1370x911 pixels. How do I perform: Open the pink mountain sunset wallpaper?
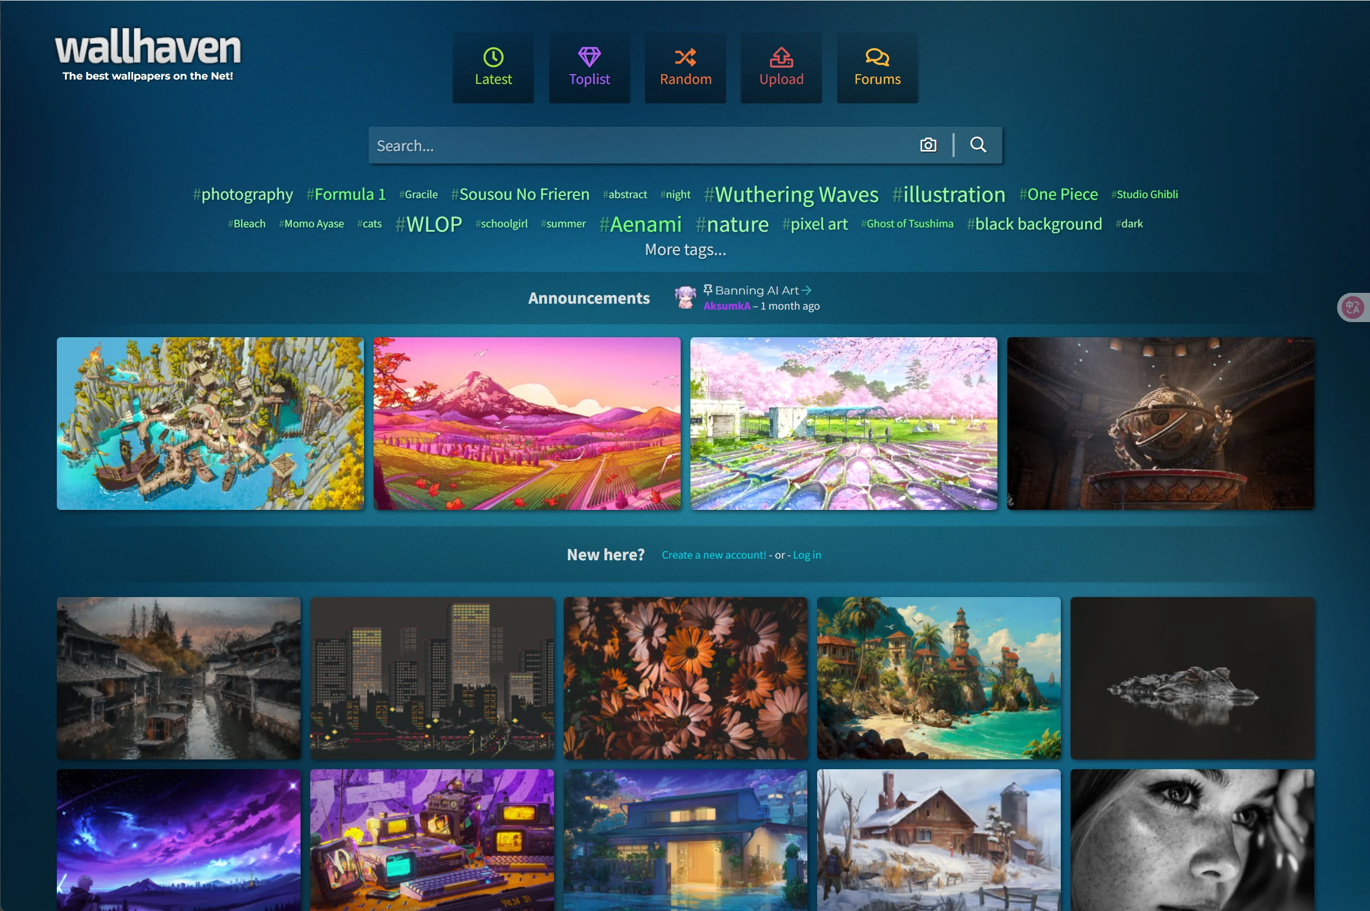[526, 423]
